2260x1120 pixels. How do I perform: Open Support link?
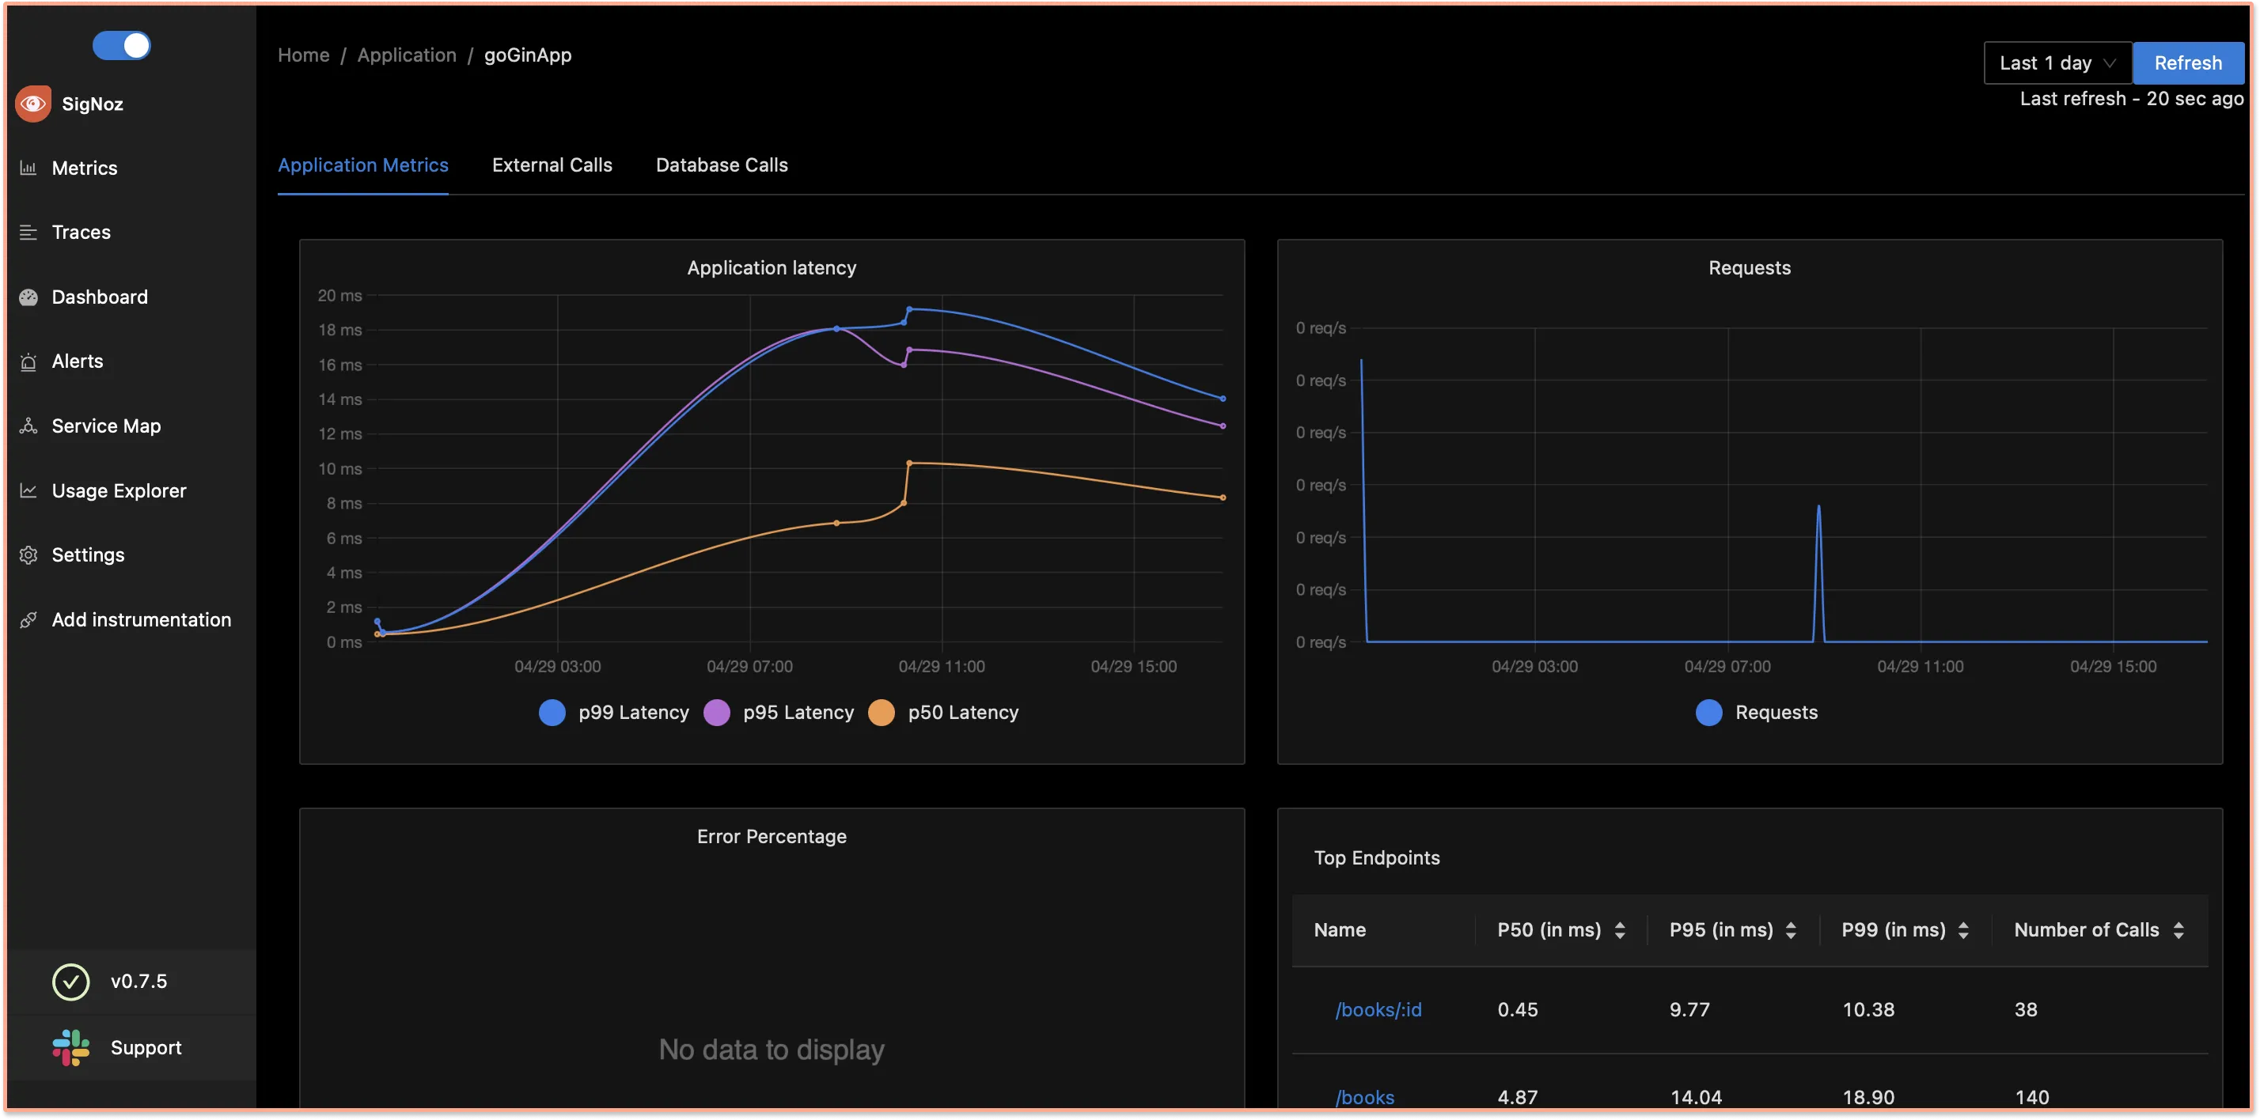click(146, 1047)
